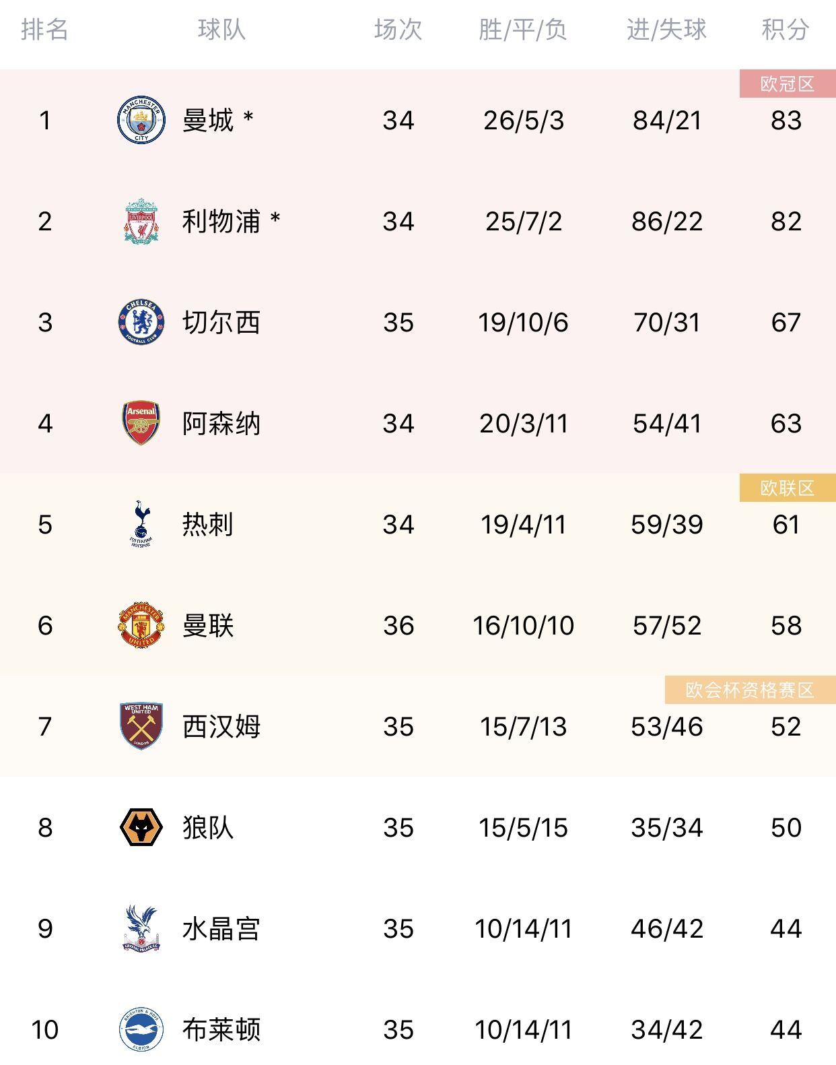Select the 排名 column header

pos(44,30)
